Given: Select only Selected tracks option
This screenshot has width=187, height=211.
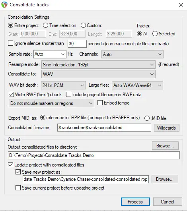Looking at the screenshot, I should pos(155,34).
